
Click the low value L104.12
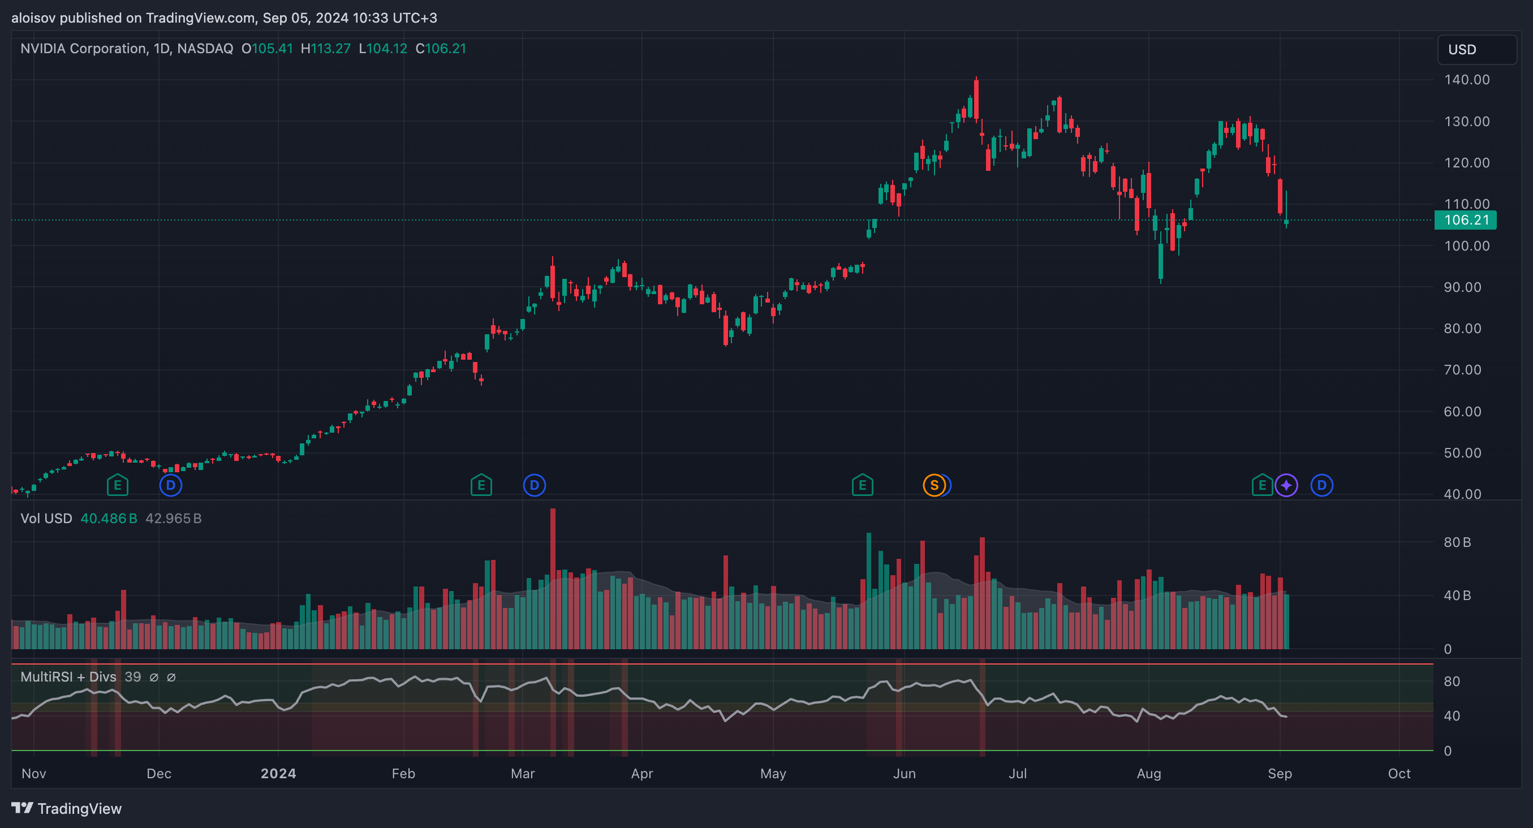[384, 49]
